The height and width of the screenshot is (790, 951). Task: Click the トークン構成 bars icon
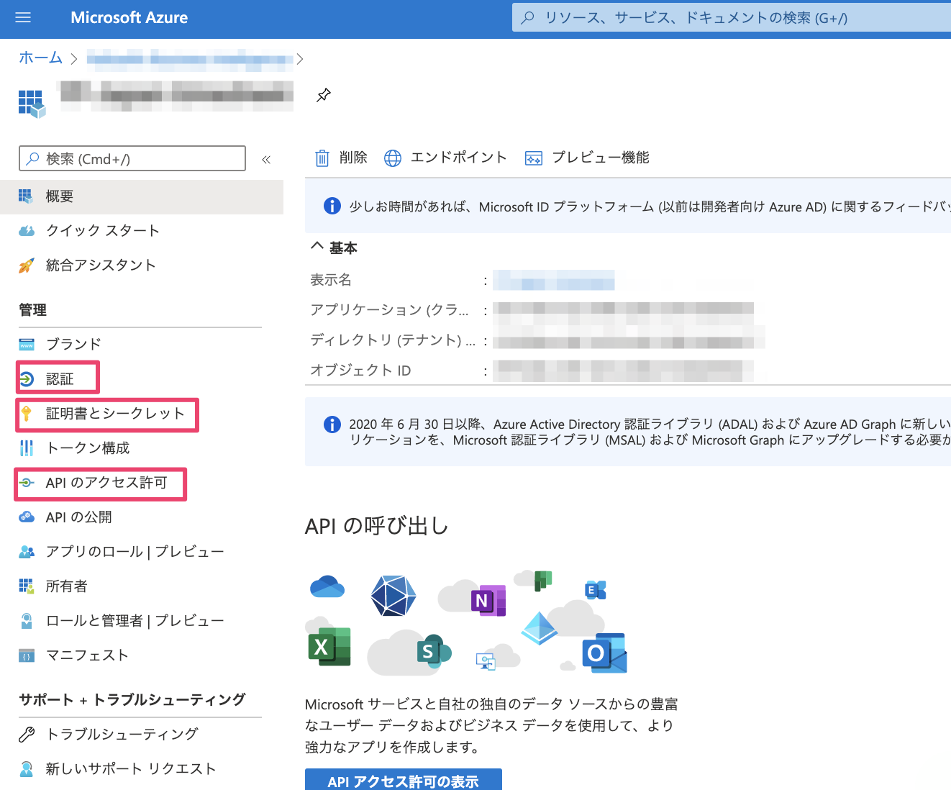(x=26, y=448)
